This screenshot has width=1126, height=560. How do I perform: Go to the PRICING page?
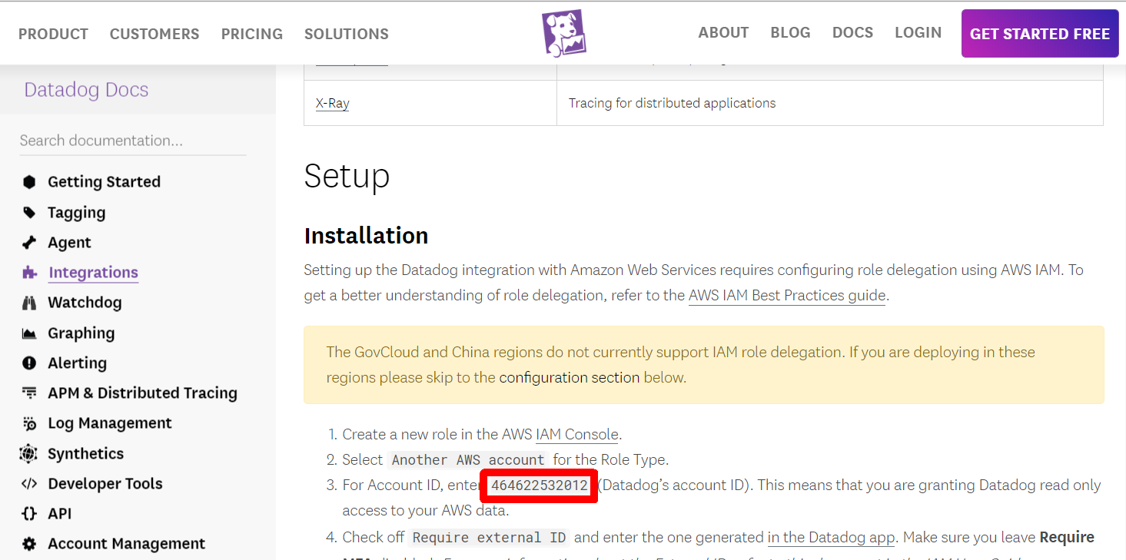pyautogui.click(x=251, y=34)
